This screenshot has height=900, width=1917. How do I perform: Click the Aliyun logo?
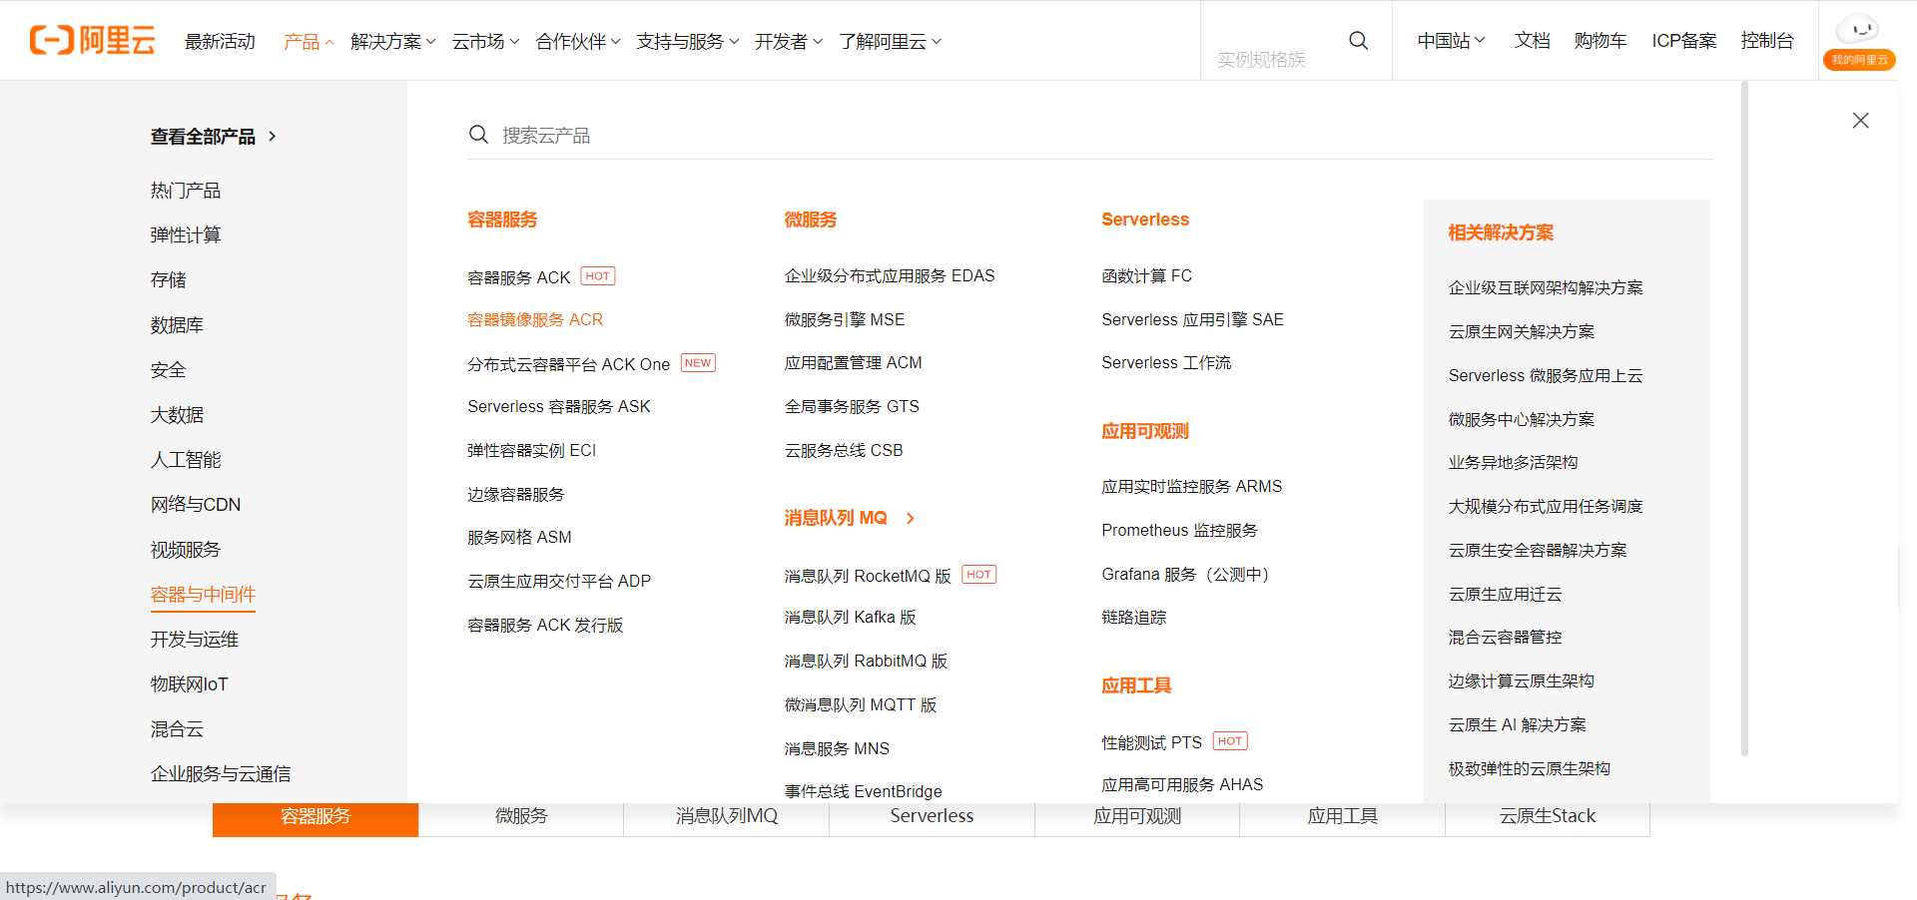coord(92,40)
